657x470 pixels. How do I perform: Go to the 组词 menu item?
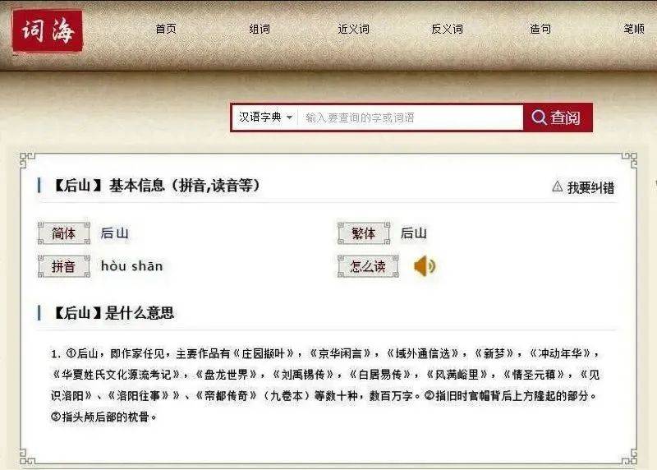click(260, 29)
